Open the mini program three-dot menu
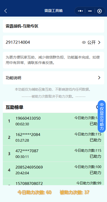The width and height of the screenshot is (107, 202). tap(80, 11)
